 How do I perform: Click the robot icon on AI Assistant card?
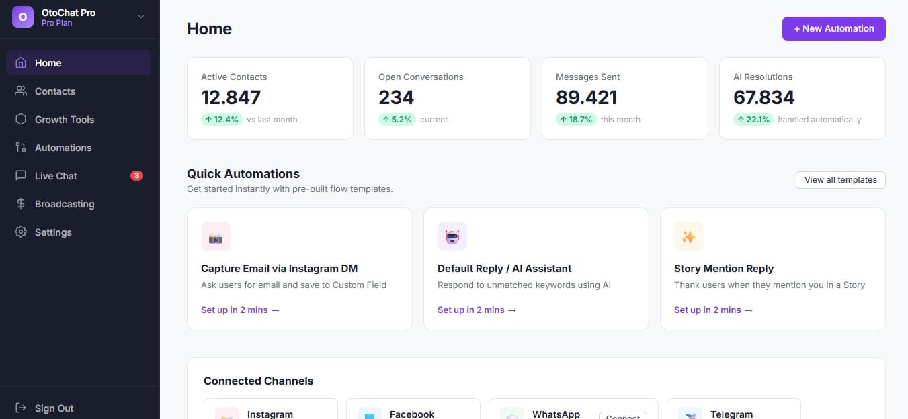tap(452, 236)
